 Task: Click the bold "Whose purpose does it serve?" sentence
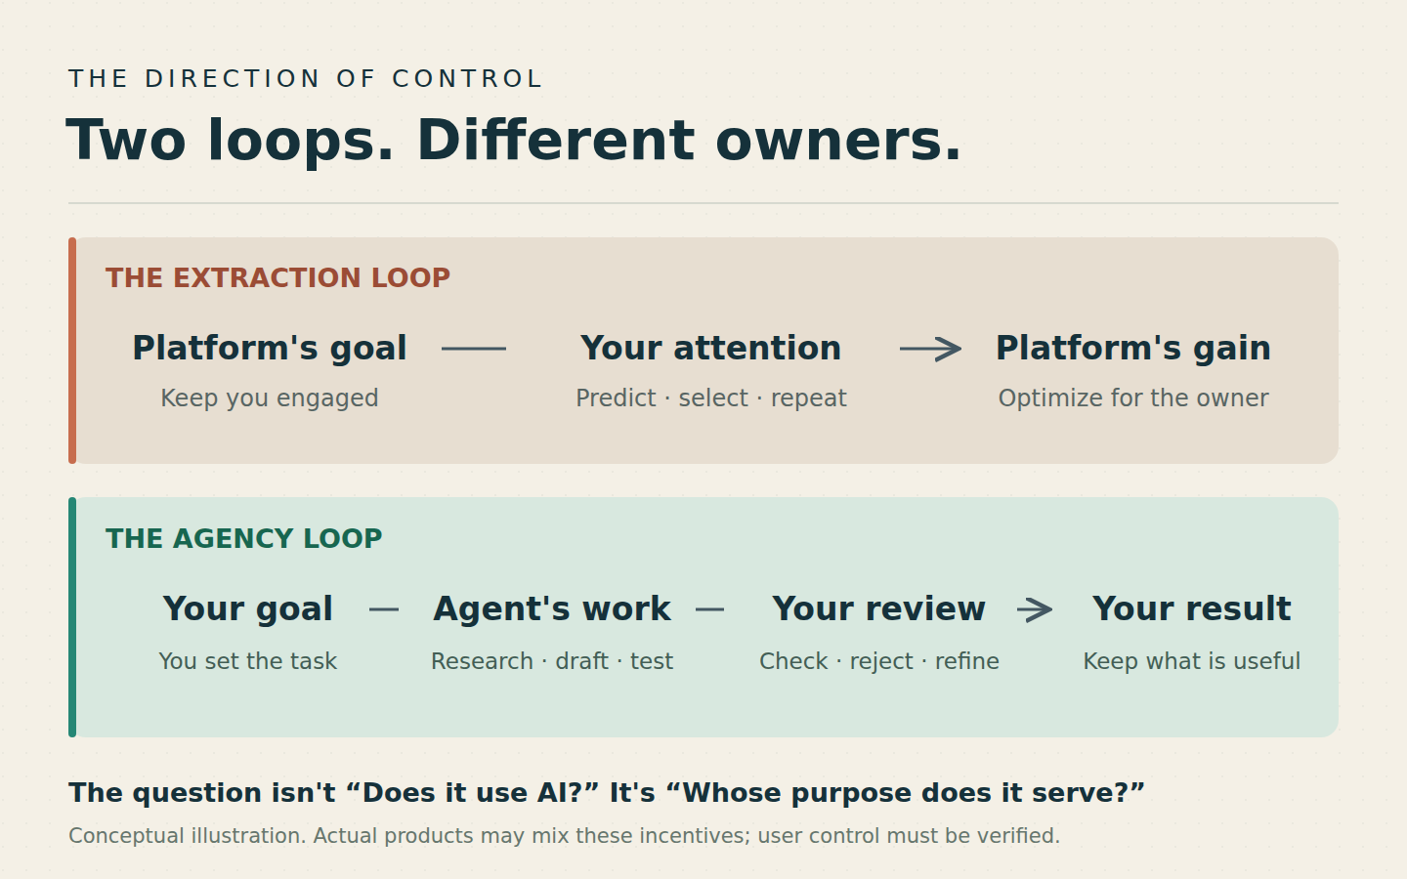(x=607, y=792)
